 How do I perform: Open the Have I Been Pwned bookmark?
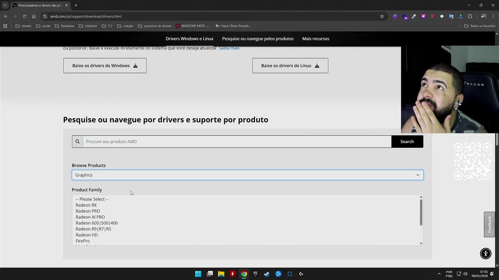click(233, 26)
